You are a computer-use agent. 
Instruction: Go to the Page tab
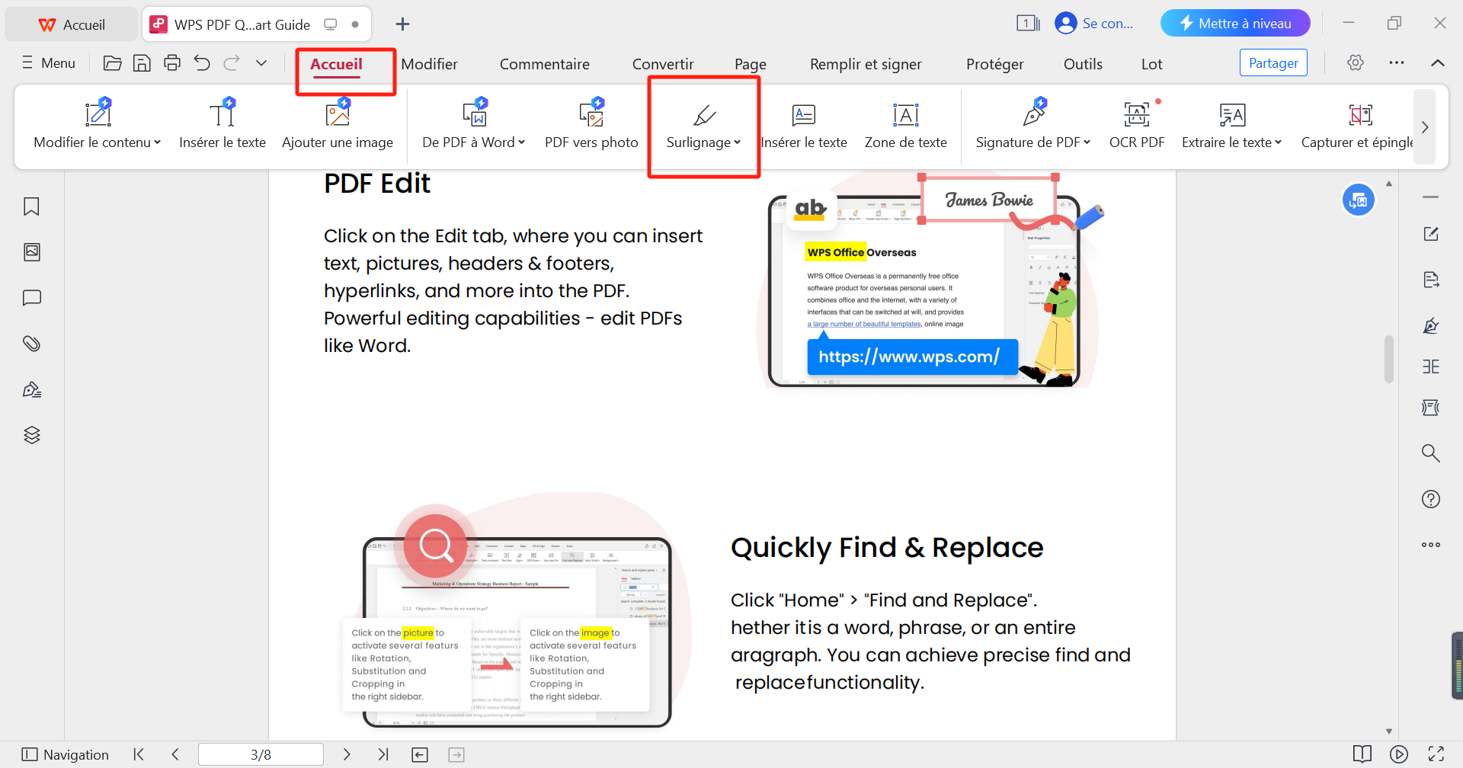[751, 64]
